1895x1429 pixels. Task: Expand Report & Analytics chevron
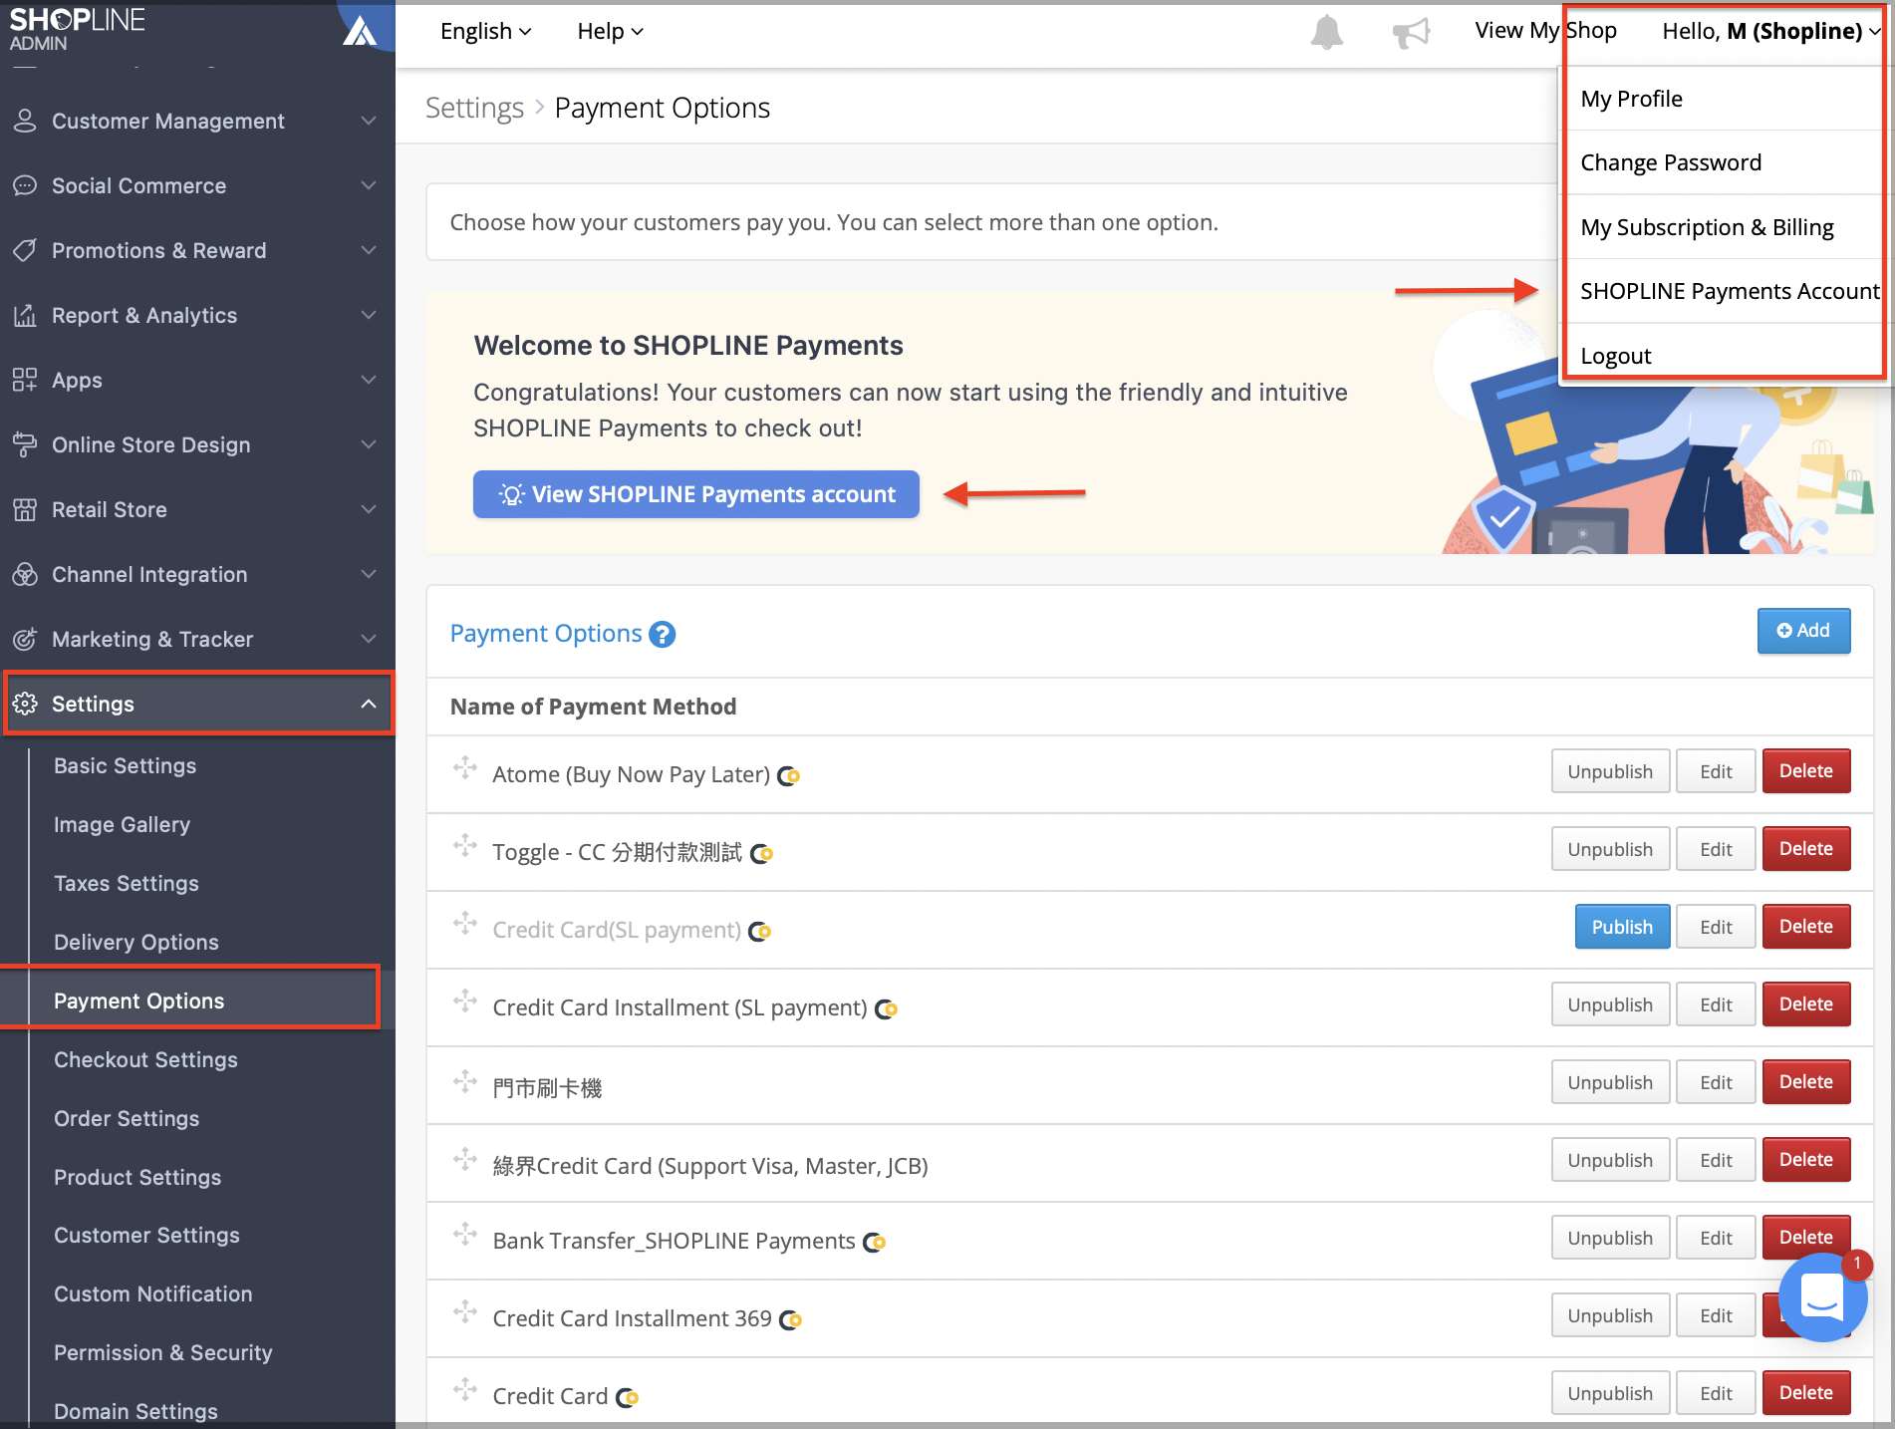pyautogui.click(x=369, y=315)
